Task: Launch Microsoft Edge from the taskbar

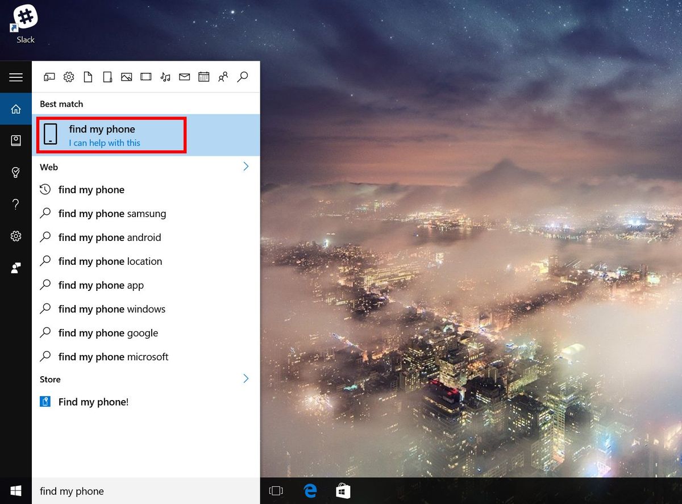Action: click(x=310, y=490)
